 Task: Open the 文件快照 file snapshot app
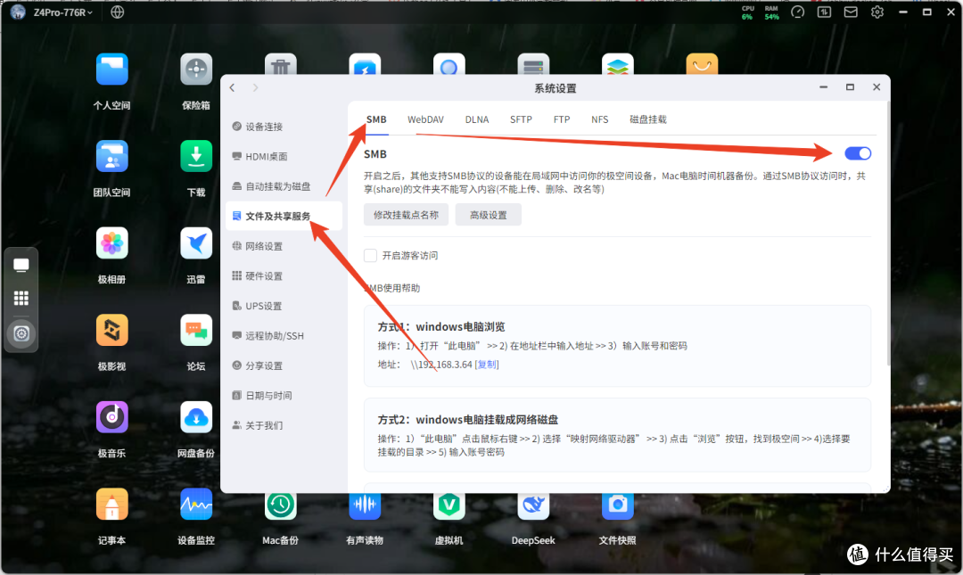[x=617, y=505]
